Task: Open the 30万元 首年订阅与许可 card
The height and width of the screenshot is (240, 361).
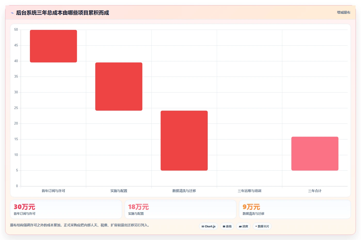Action: tap(66, 209)
